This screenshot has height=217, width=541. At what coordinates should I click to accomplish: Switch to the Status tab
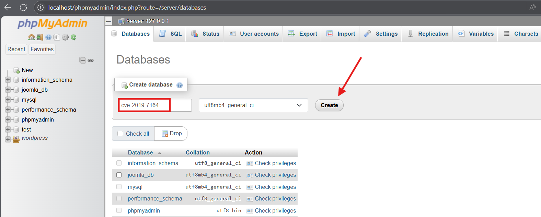(205, 34)
